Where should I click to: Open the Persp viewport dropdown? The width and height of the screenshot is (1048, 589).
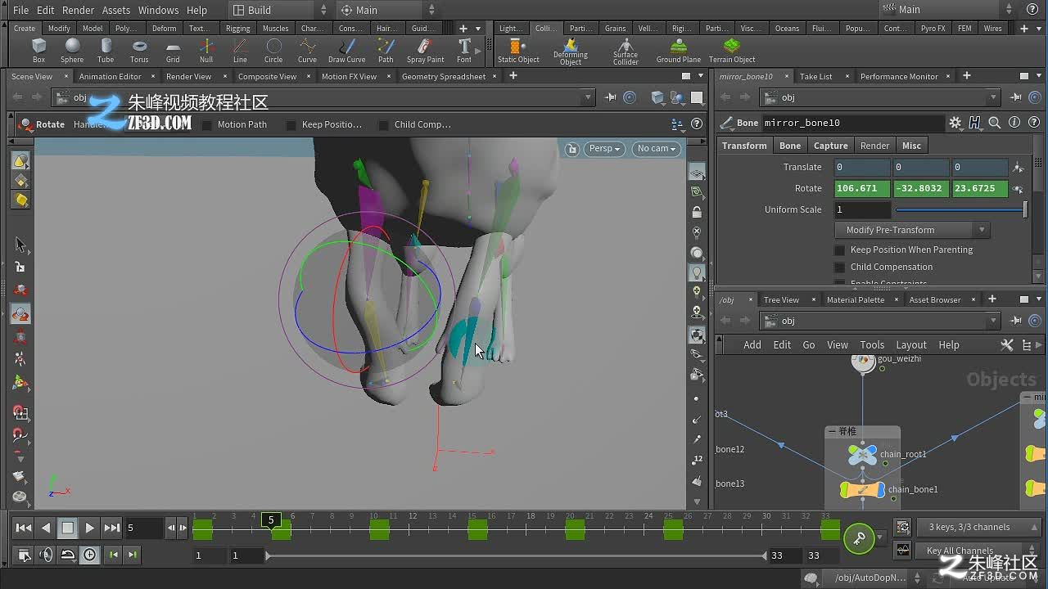[x=604, y=148]
